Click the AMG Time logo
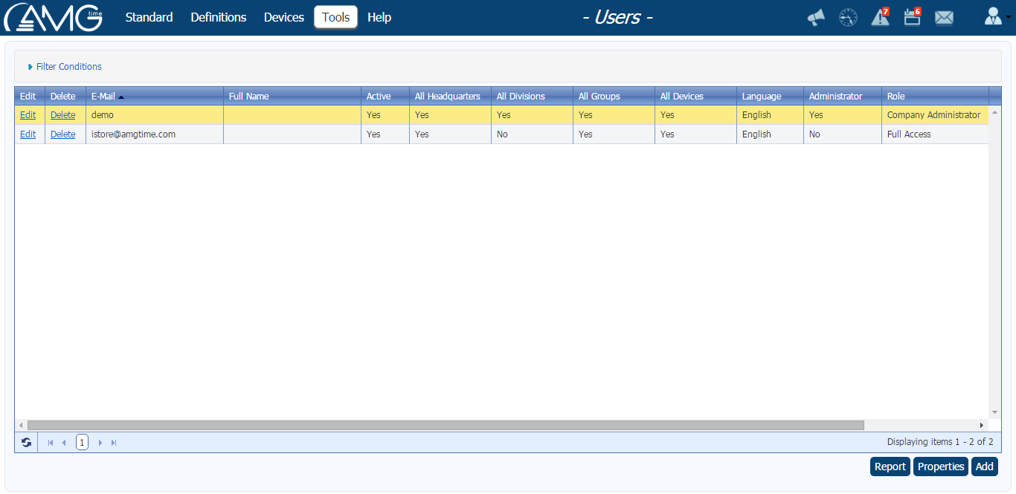This screenshot has width=1016, height=494. point(54,18)
